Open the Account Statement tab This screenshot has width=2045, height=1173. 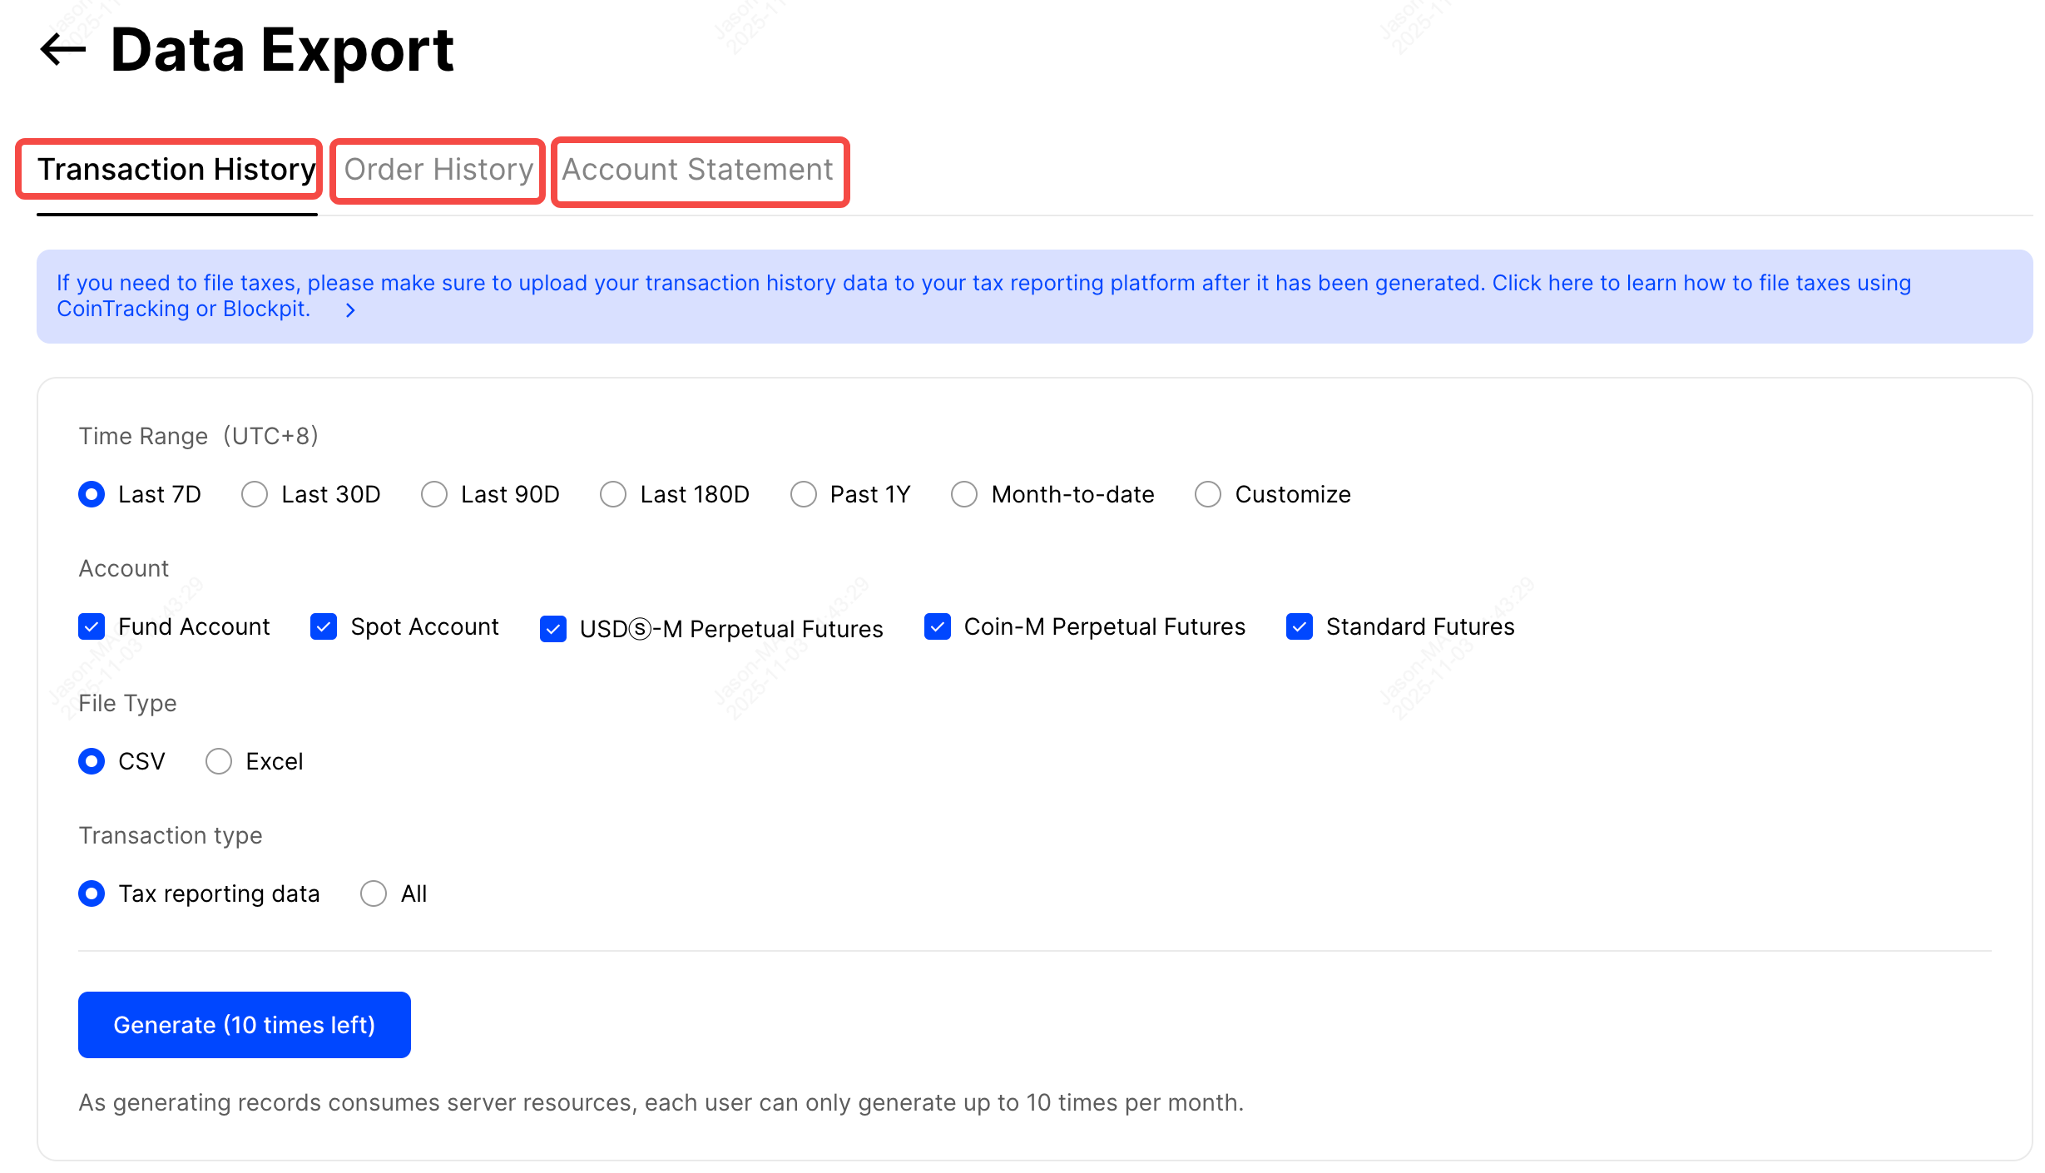pos(697,170)
